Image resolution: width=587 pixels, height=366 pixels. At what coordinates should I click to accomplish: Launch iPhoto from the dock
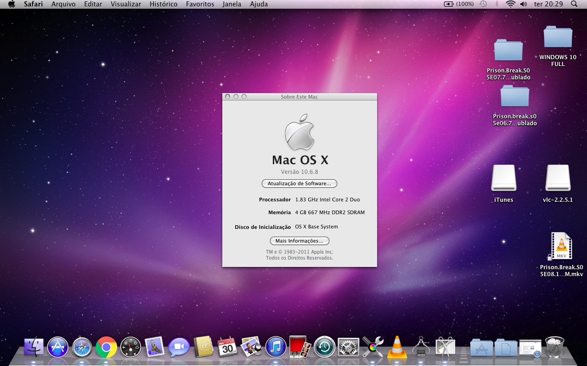251,347
